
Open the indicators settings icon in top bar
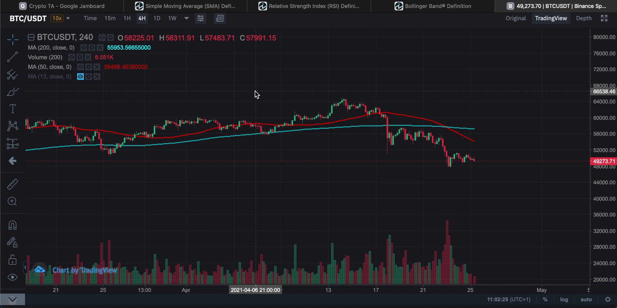tap(201, 19)
